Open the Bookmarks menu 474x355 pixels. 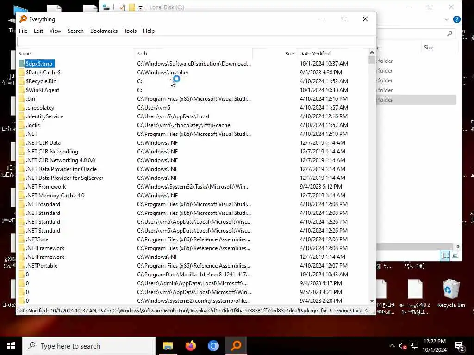tap(104, 31)
